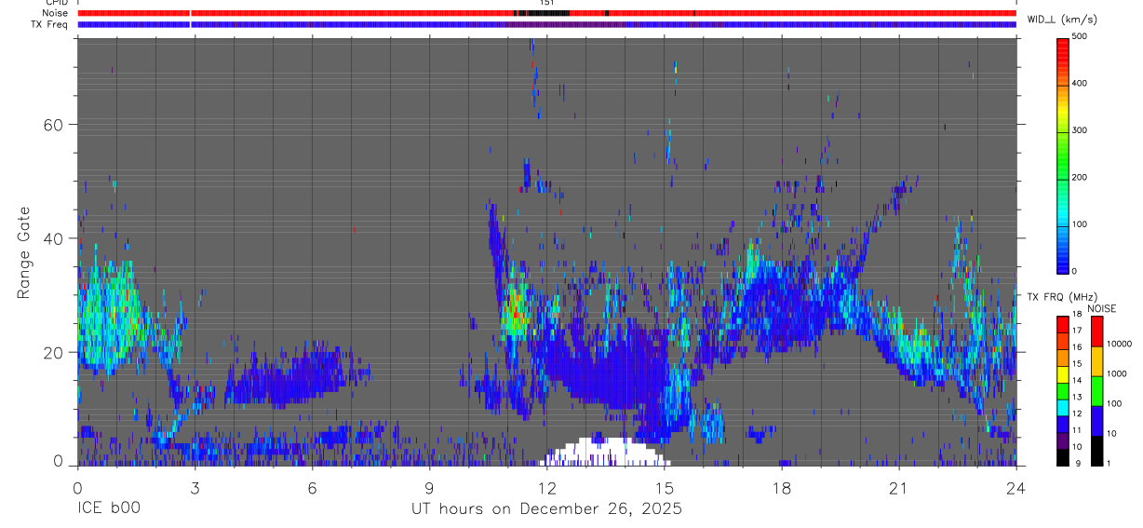This screenshot has height=528, width=1143.
Task: Click the "1000" label on NOISE legend
Action: [1116, 373]
